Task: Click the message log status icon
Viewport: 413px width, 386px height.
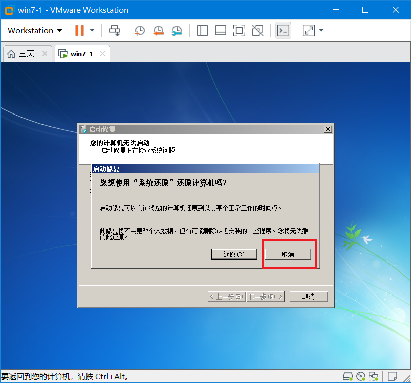Action: pos(393,377)
